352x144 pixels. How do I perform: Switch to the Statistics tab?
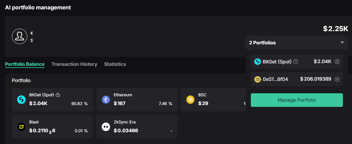pos(115,64)
